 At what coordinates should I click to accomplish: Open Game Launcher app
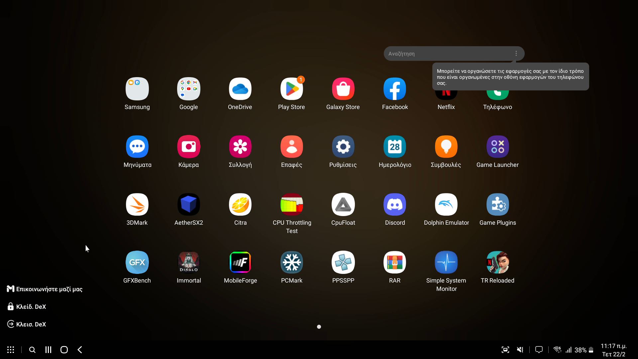tap(497, 147)
